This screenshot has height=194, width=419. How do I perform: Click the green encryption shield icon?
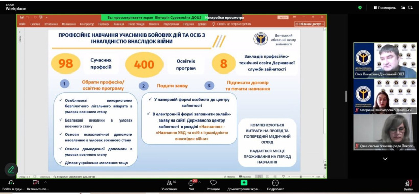click(360, 8)
